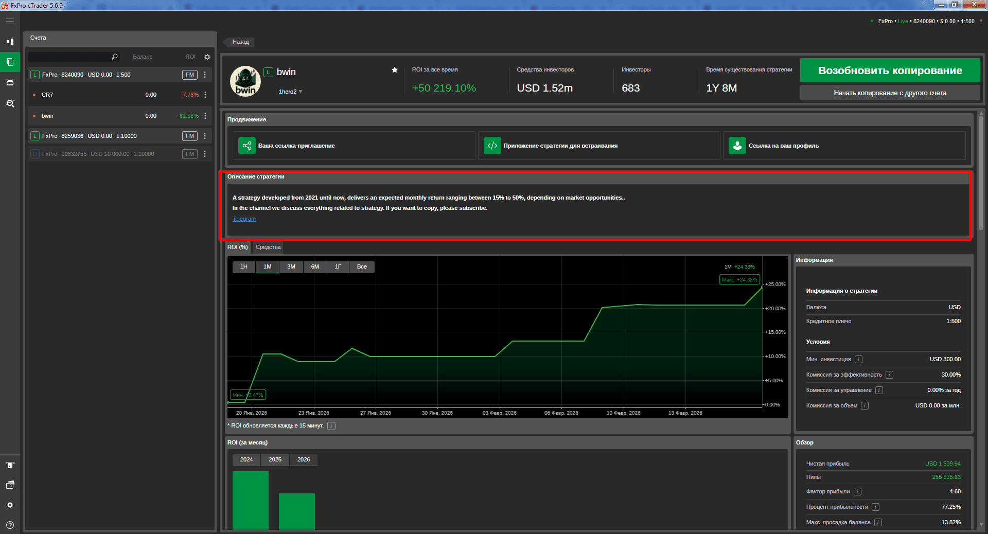
Task: Select the 3М chart period
Action: click(x=291, y=267)
